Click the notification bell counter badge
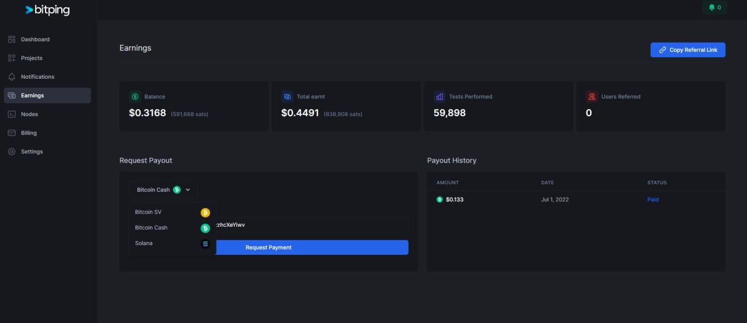 tap(714, 8)
